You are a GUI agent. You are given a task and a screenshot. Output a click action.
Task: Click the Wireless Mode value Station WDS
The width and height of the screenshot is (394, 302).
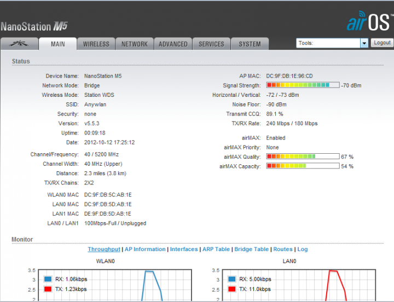(99, 95)
